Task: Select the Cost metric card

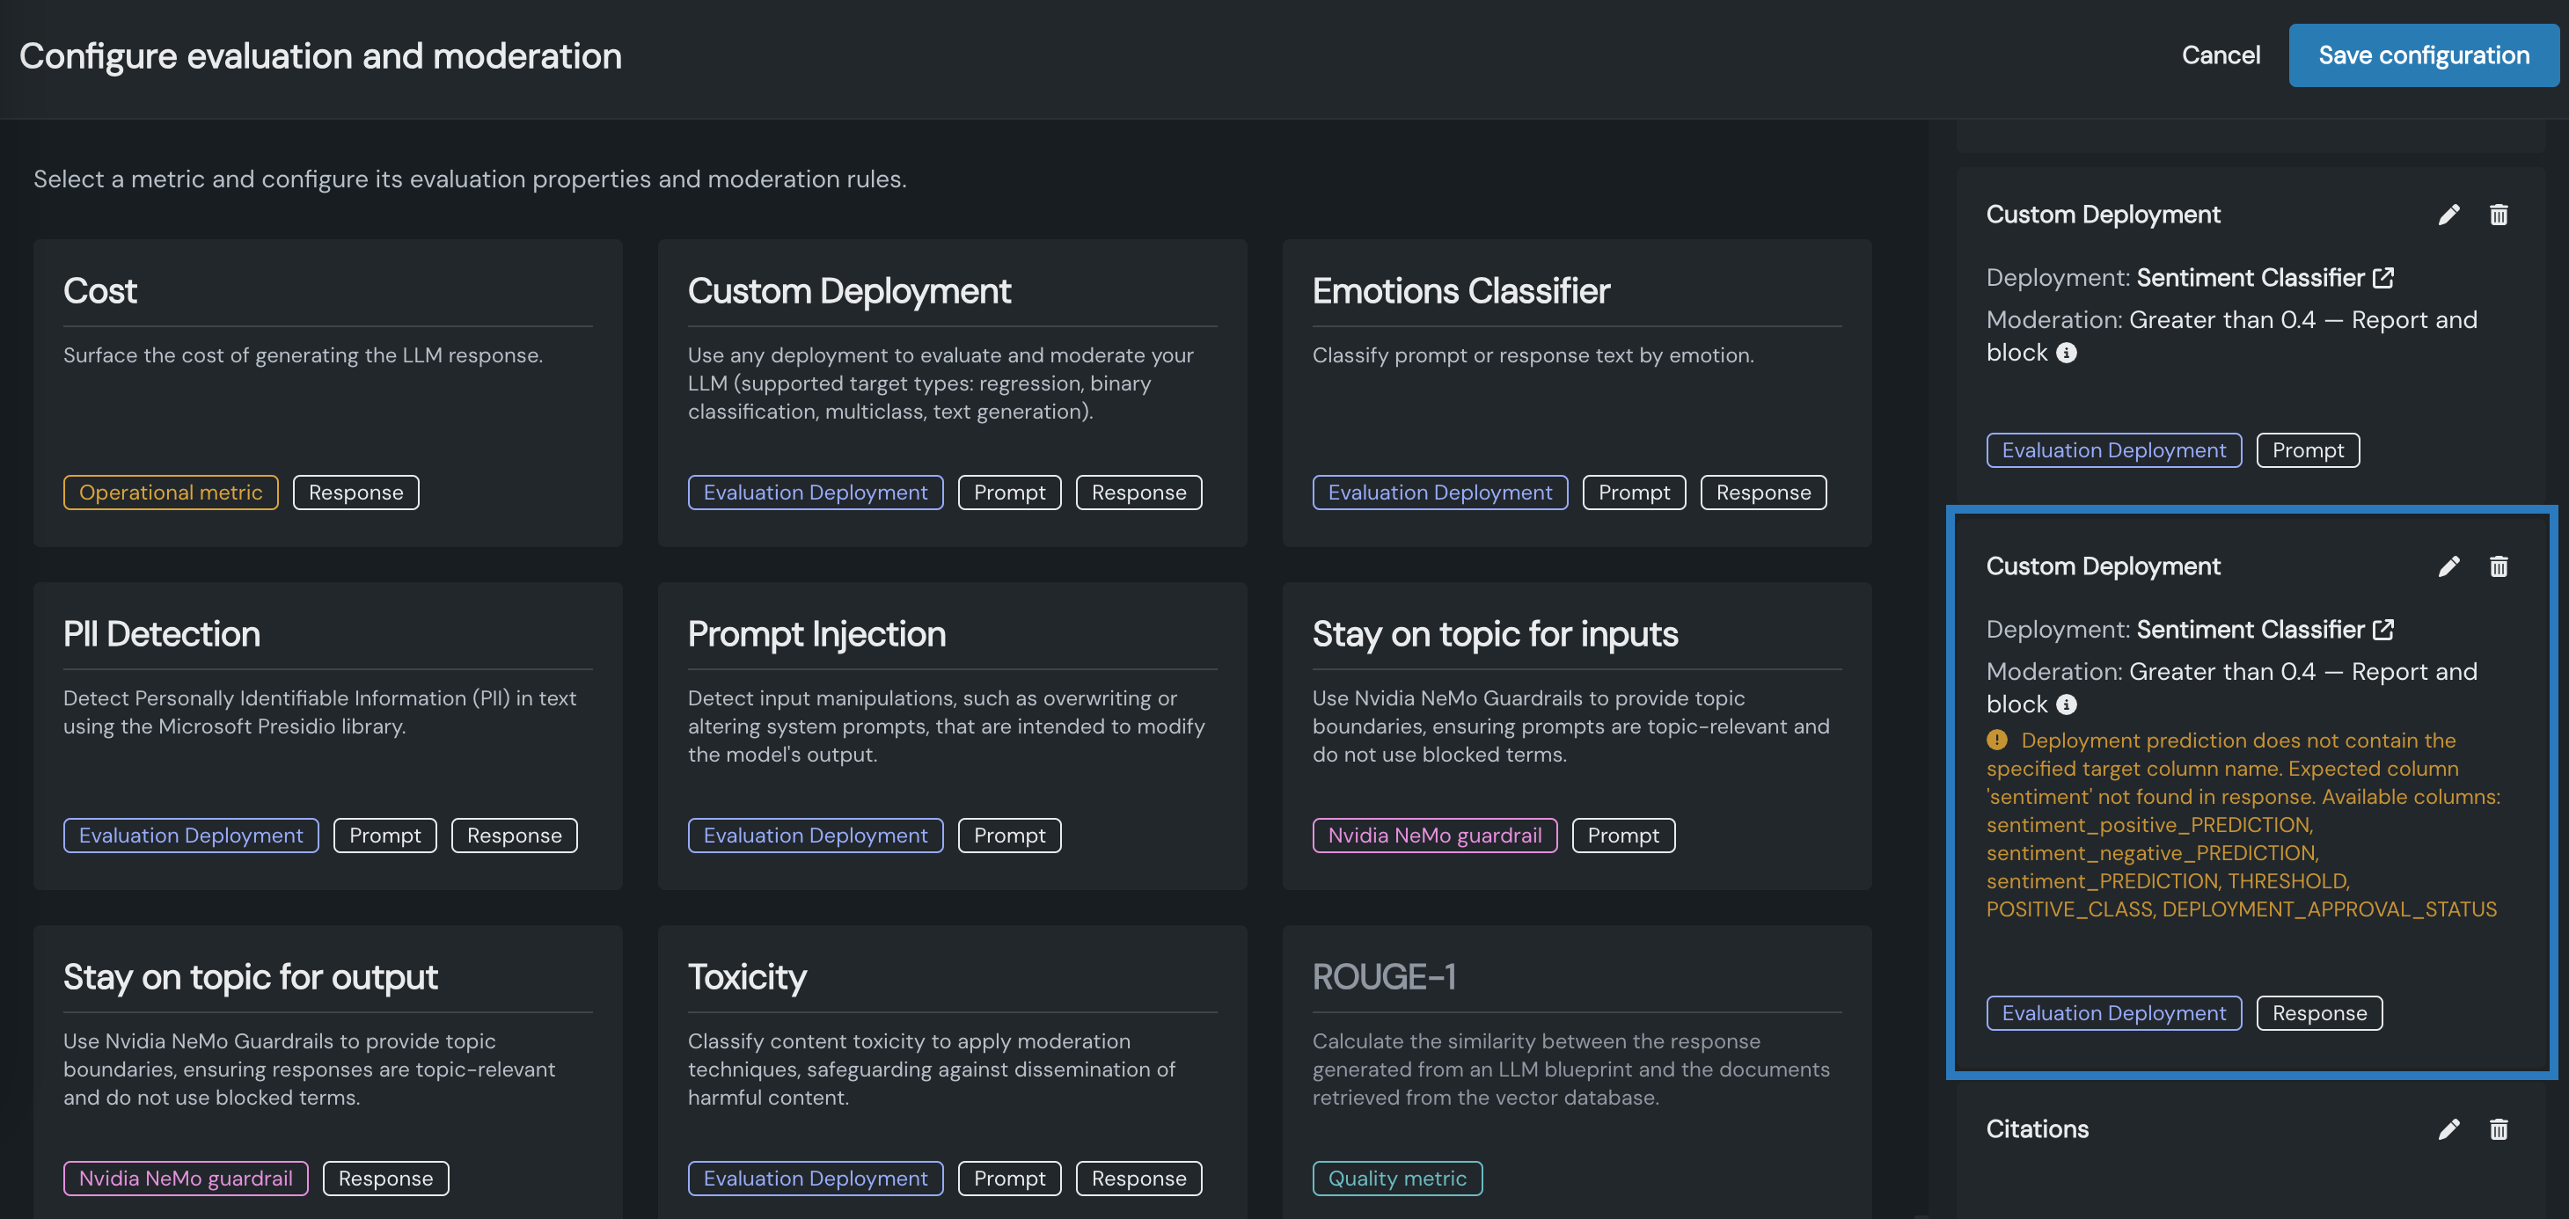Action: [x=327, y=393]
